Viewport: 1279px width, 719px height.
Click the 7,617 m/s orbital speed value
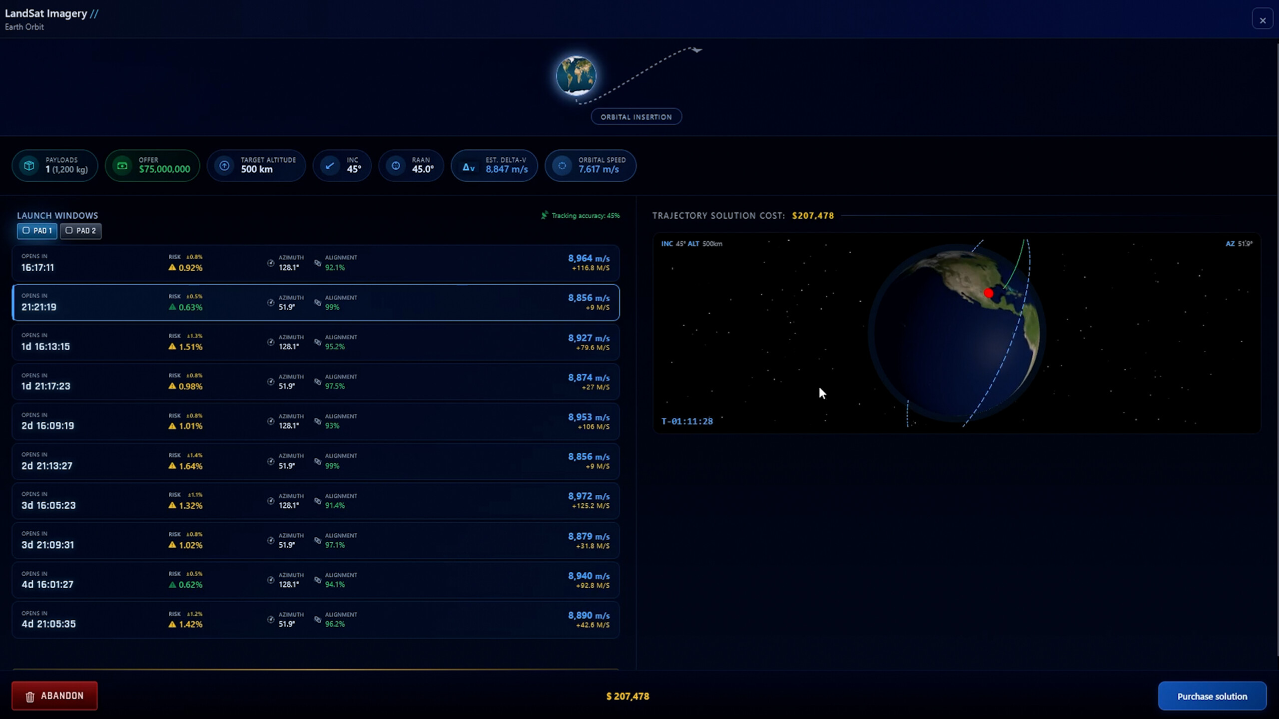[599, 169]
